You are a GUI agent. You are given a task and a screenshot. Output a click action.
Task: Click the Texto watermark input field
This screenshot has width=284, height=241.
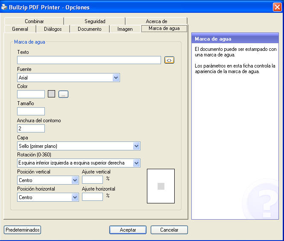pyautogui.click(x=89, y=60)
